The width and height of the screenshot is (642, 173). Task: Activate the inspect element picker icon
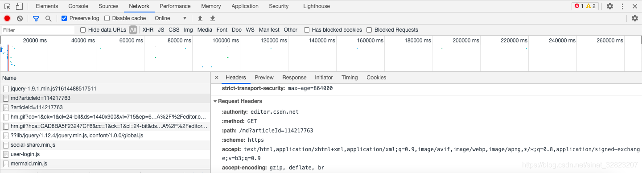8,6
